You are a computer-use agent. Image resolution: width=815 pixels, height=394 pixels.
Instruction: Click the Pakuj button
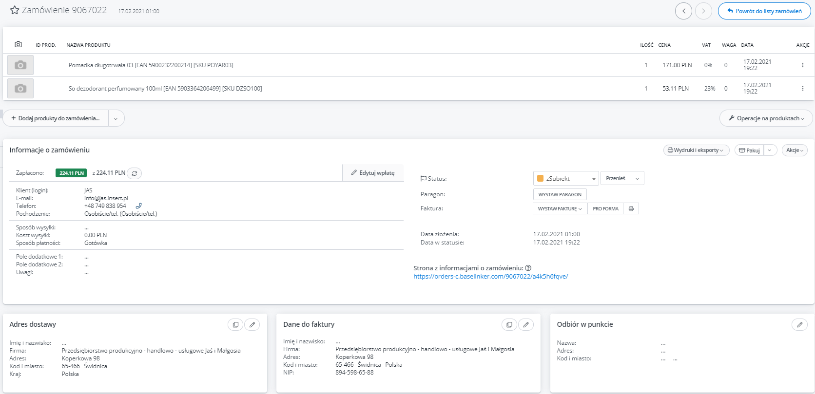point(749,150)
